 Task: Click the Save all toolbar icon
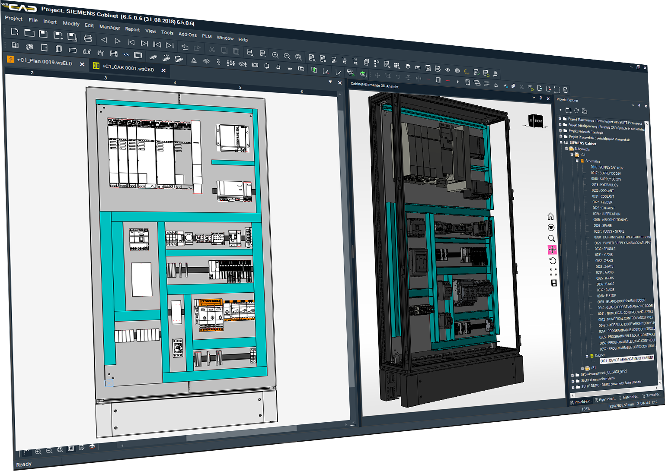[72, 37]
